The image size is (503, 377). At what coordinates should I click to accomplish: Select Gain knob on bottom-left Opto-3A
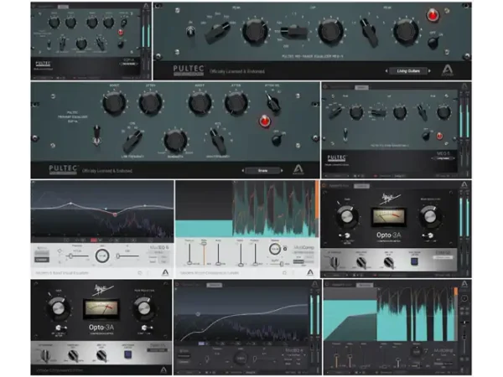click(59, 308)
